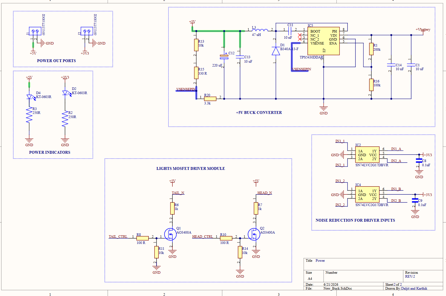This screenshot has width=446, height=296.
Task: Select resistor R20 body
Action: [210, 99]
